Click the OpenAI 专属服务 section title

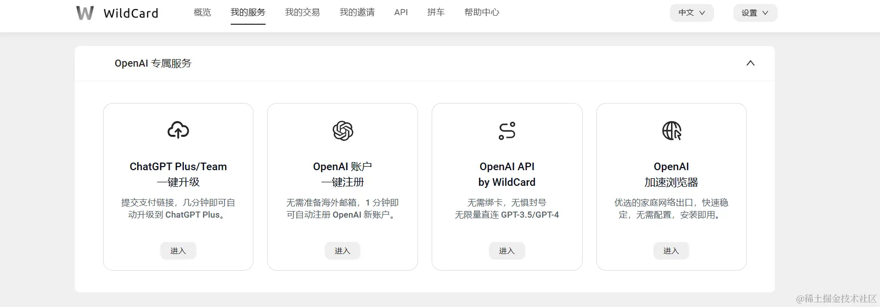click(153, 63)
